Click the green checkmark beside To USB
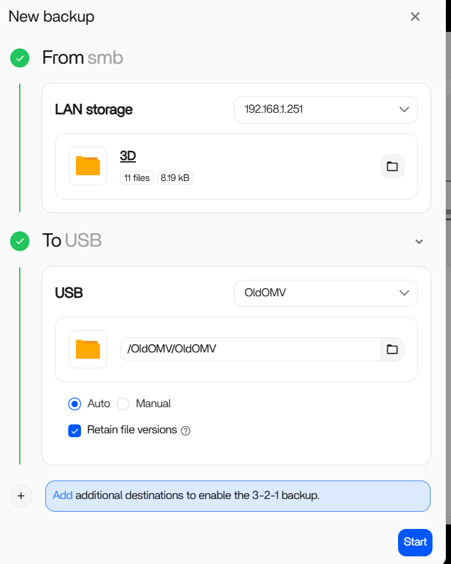 tap(20, 241)
